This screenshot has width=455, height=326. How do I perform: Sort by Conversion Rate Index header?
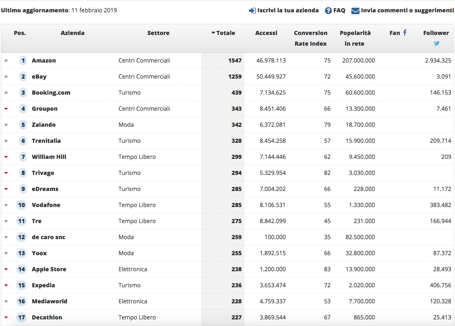(310, 38)
